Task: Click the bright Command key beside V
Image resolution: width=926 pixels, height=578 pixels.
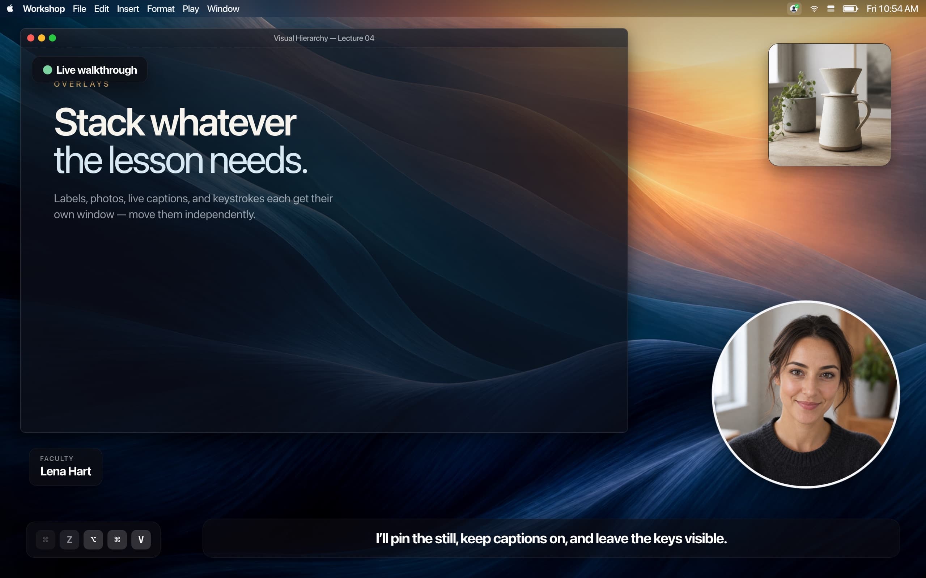Action: point(117,539)
